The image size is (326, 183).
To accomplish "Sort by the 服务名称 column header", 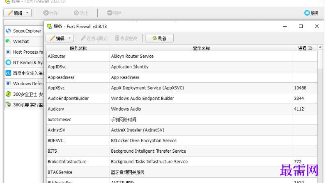I will pos(78,48).
